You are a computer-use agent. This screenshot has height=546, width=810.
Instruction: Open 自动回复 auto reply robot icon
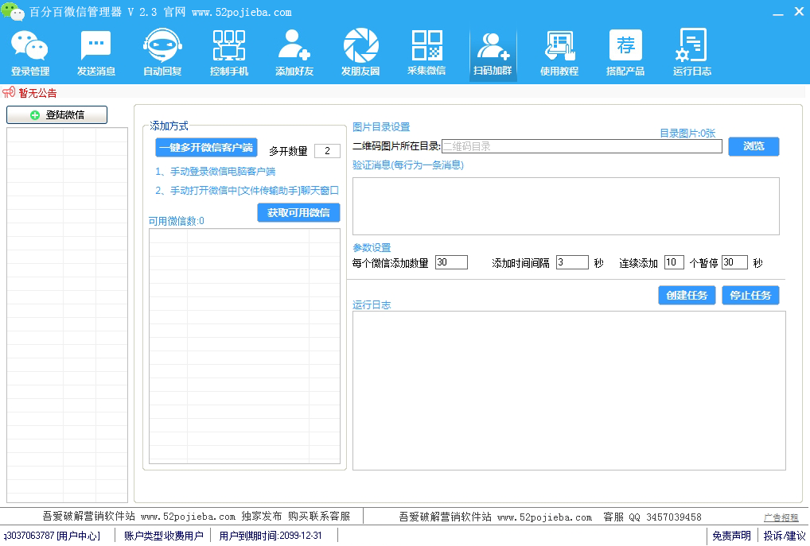[162, 53]
